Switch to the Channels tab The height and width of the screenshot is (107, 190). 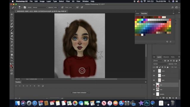point(166,57)
